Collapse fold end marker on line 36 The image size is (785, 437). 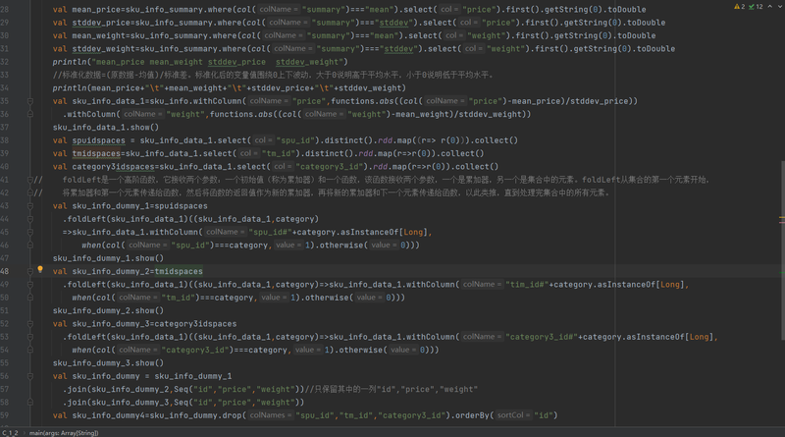point(30,114)
